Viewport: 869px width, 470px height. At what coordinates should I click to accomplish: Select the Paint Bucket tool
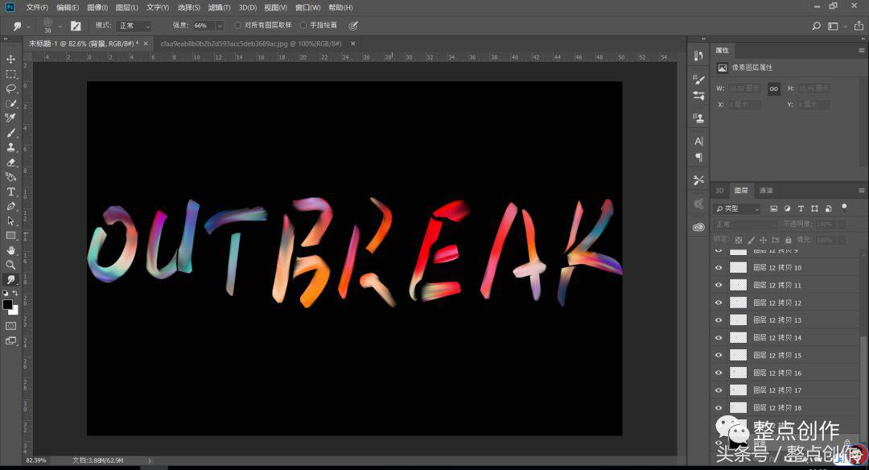tap(10, 177)
